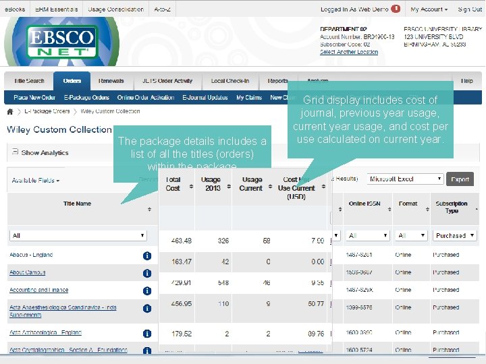
Task: Switch to the Title Search tab
Action: (x=29, y=81)
